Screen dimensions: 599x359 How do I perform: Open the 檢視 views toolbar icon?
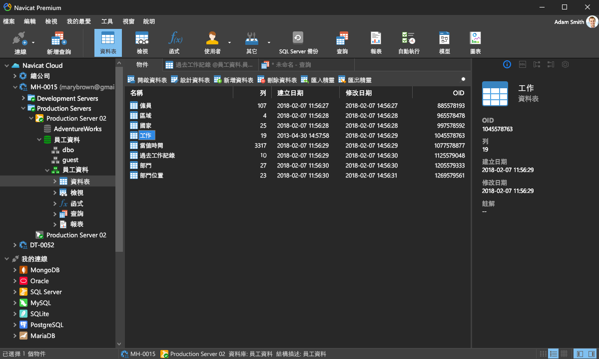click(142, 43)
